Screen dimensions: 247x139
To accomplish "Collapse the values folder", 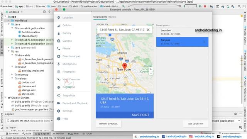I will tap(12, 78).
